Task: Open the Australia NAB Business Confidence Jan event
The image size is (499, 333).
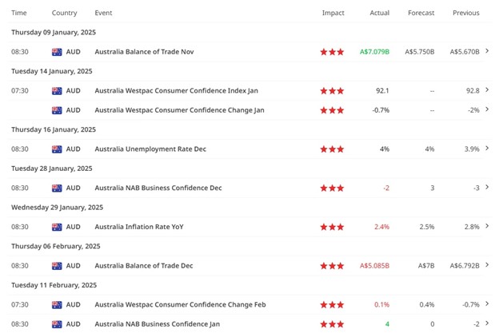Action: [x=157, y=324]
